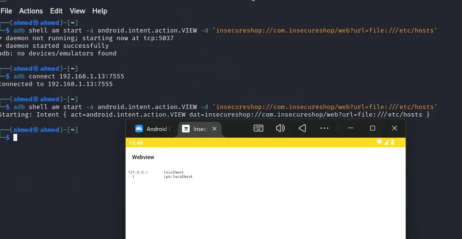This screenshot has height=239, width=462.
Task: Click 'daemon not running; starting now' line
Action: (86, 38)
